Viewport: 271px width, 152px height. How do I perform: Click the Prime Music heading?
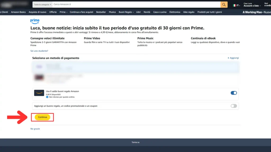click(x=145, y=38)
